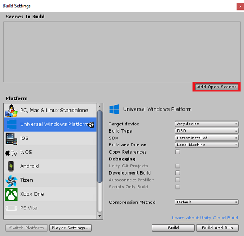Screen dimensions: 244x236
Task: Open the Build and Run on dropdown
Action: click(x=207, y=145)
